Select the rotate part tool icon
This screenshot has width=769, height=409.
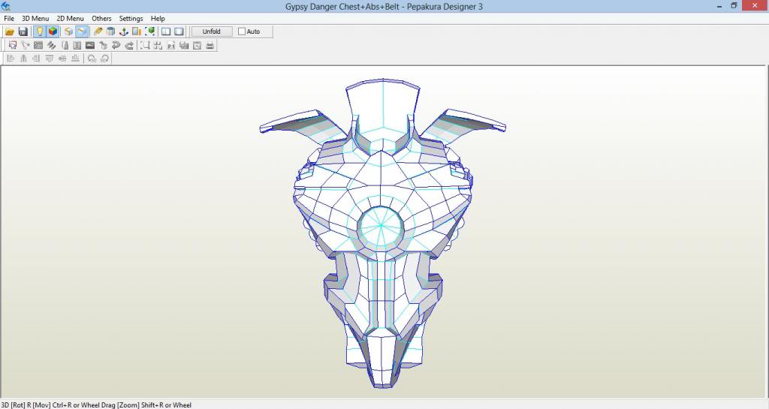pos(25,46)
